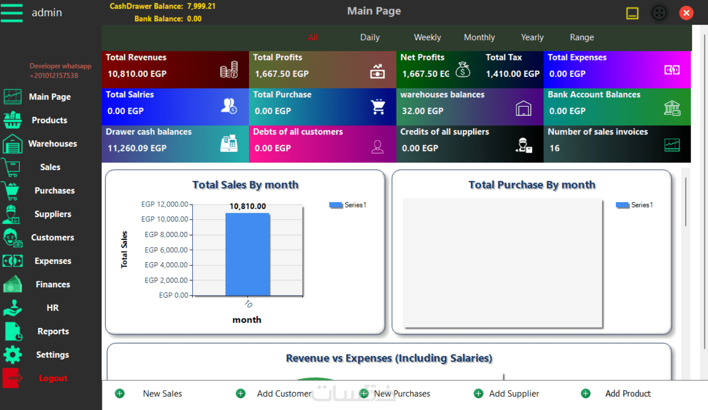The width and height of the screenshot is (708, 410).
Task: Click the Settings gear icon
Action: click(x=12, y=355)
